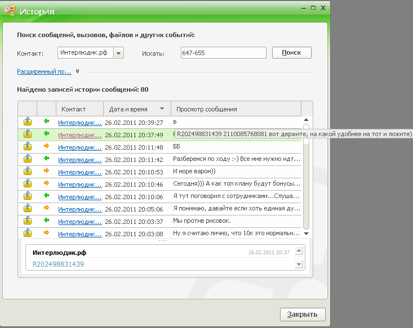Click green incoming arrow at 20:03:37
This screenshot has width=413, height=328.
(x=46, y=220)
